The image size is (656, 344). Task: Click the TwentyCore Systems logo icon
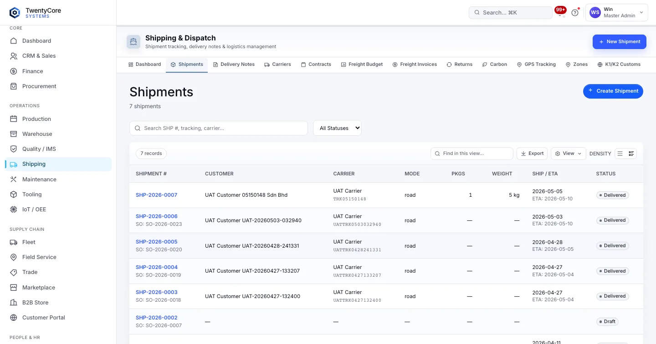15,13
